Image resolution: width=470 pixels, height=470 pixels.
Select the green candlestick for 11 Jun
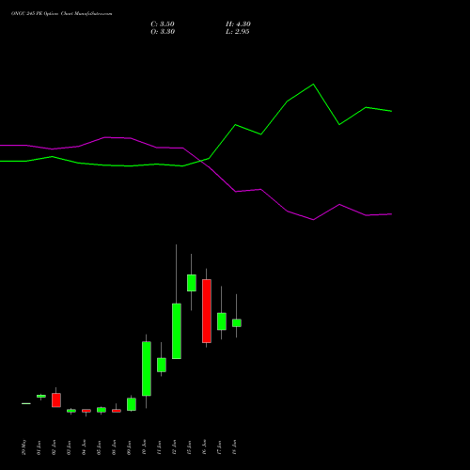tap(162, 365)
